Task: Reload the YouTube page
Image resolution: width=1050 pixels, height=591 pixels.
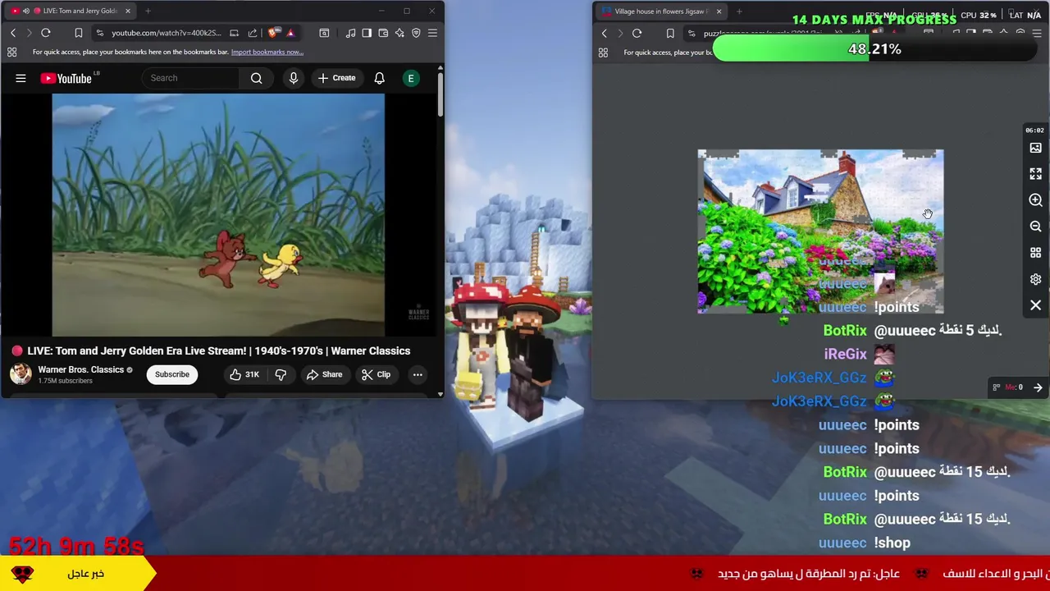Action: 46,33
